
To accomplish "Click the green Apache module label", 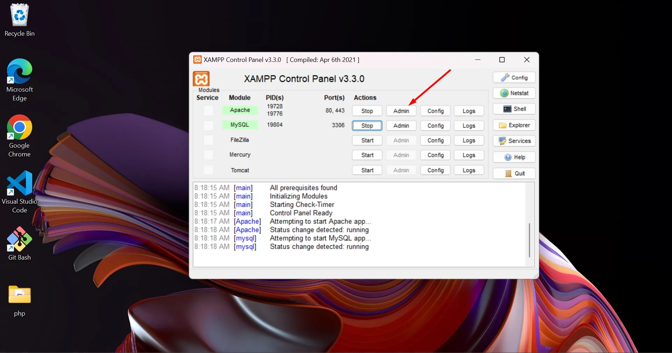I will pyautogui.click(x=240, y=110).
